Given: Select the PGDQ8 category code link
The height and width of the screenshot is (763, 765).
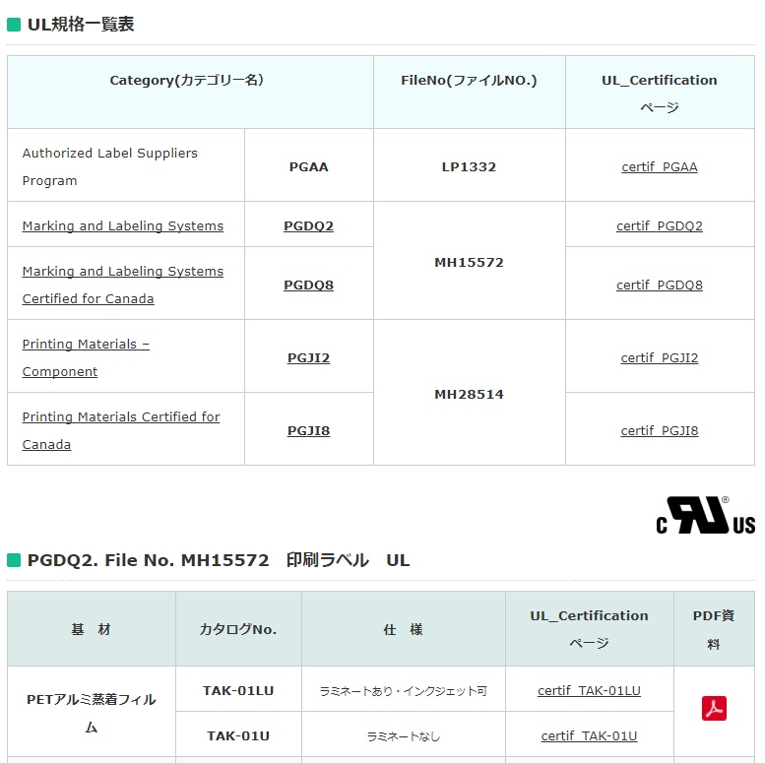Looking at the screenshot, I should point(308,285).
